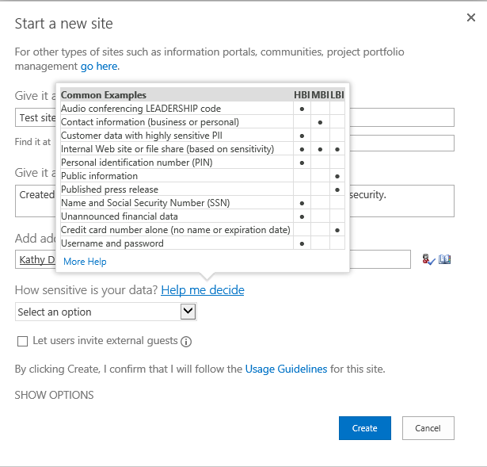
Task: Click the Common Examples table header
Action: pyautogui.click(x=104, y=95)
